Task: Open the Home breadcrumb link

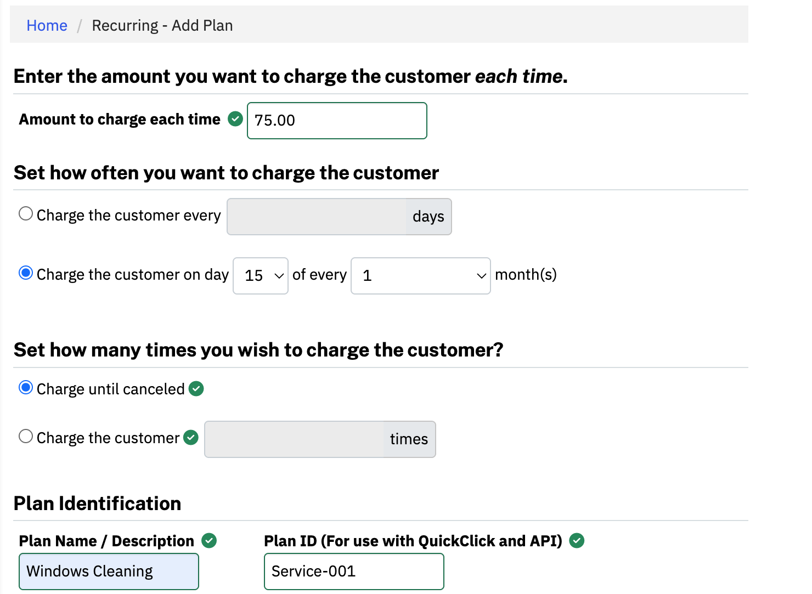Action: 47,26
